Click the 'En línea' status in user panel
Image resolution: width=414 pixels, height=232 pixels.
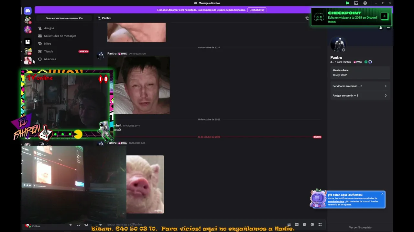coord(36,226)
